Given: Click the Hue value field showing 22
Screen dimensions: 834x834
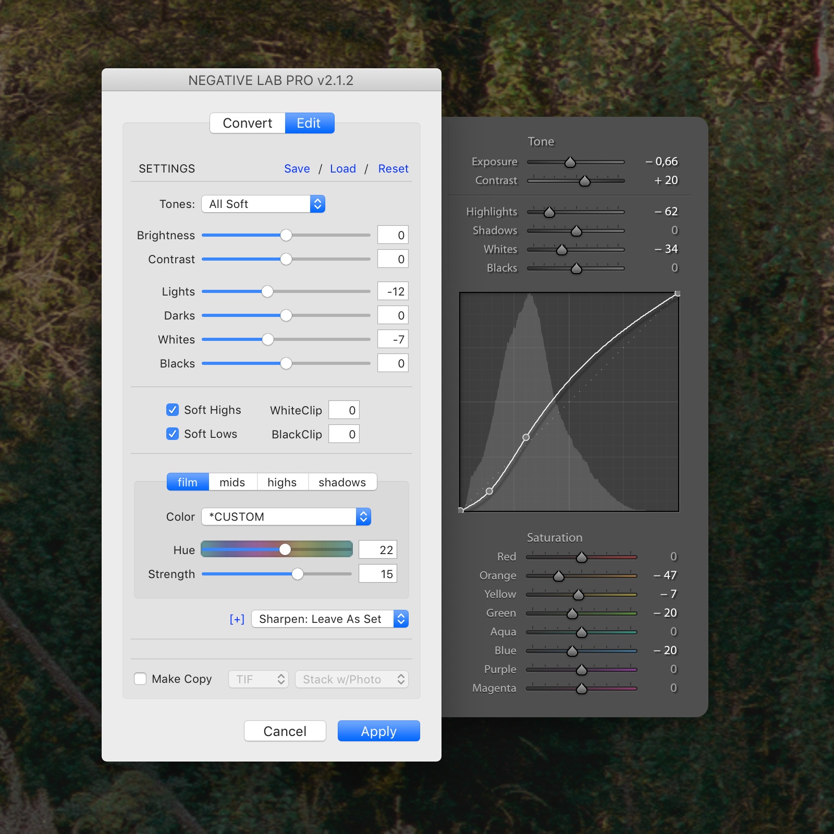Looking at the screenshot, I should (378, 550).
